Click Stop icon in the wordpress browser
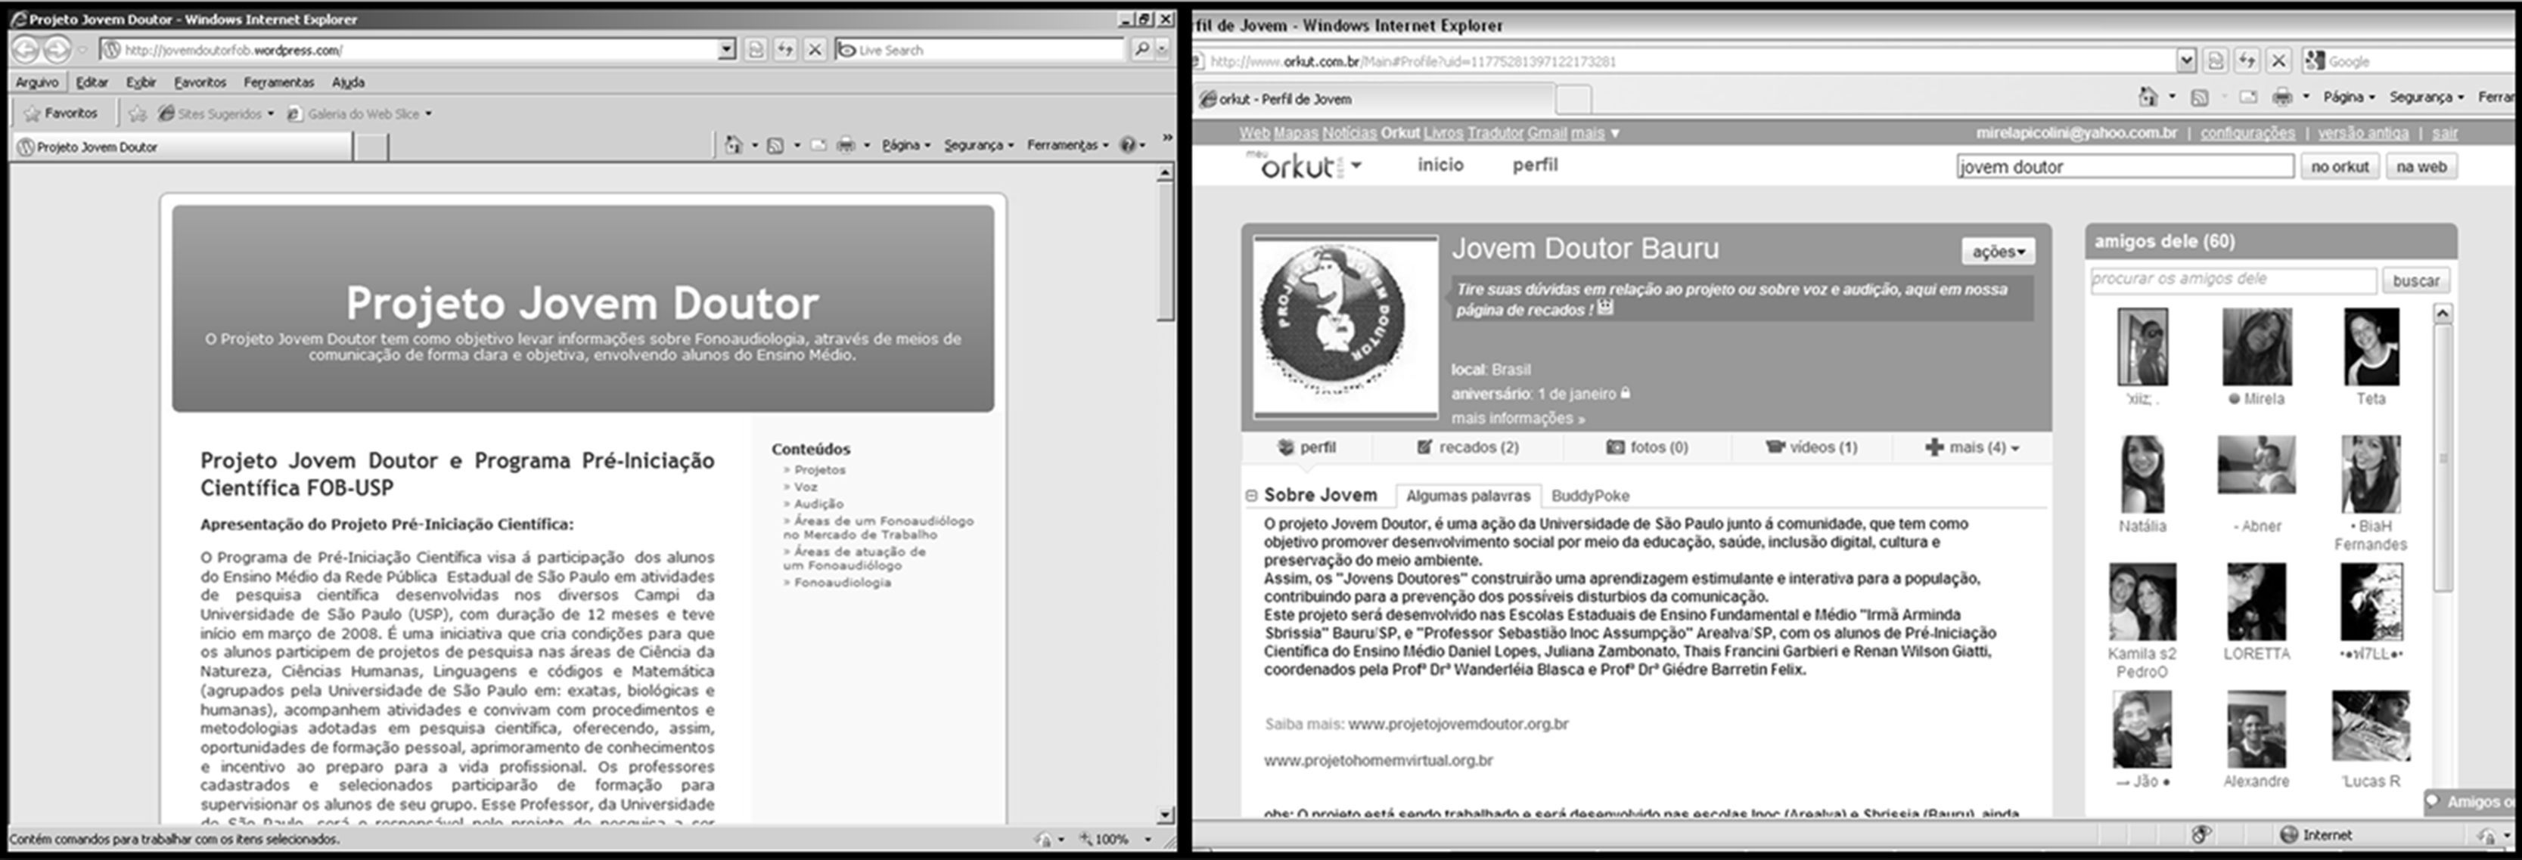The height and width of the screenshot is (860, 2522). [815, 49]
